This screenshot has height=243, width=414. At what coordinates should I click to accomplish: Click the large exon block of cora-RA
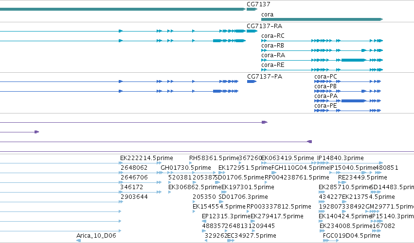click(353, 60)
